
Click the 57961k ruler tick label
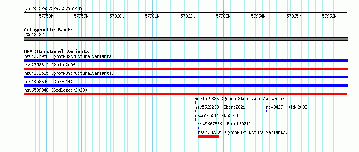[152, 16]
